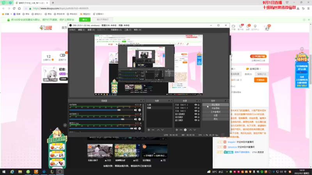Mute the 麦克风/Aux microphone channel
Image resolution: width=312 pixels, height=175 pixels.
[x=135, y=129]
